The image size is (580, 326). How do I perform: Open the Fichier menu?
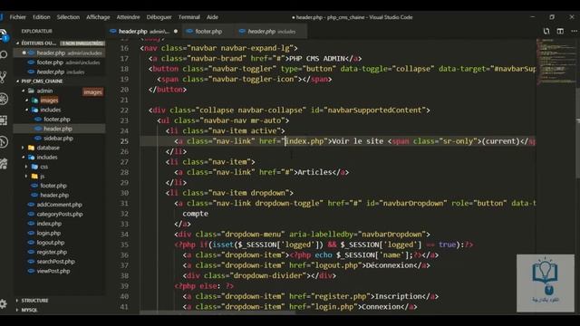tap(18, 17)
